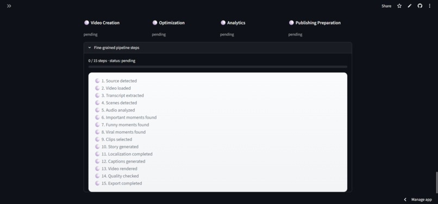Screen dimensions: 438x204
Task: Click the status icon beside Video rendered
Action: 97,169
